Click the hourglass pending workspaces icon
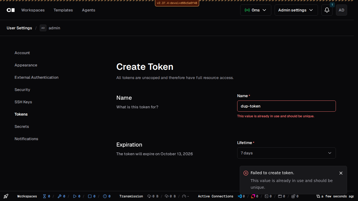 [44, 196]
